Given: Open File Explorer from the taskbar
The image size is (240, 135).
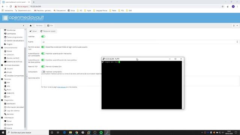Looking at the screenshot, I should point(70,132).
